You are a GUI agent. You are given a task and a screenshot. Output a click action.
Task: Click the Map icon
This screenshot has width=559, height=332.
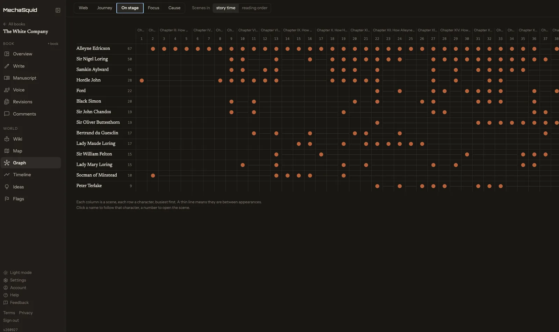pos(7,151)
